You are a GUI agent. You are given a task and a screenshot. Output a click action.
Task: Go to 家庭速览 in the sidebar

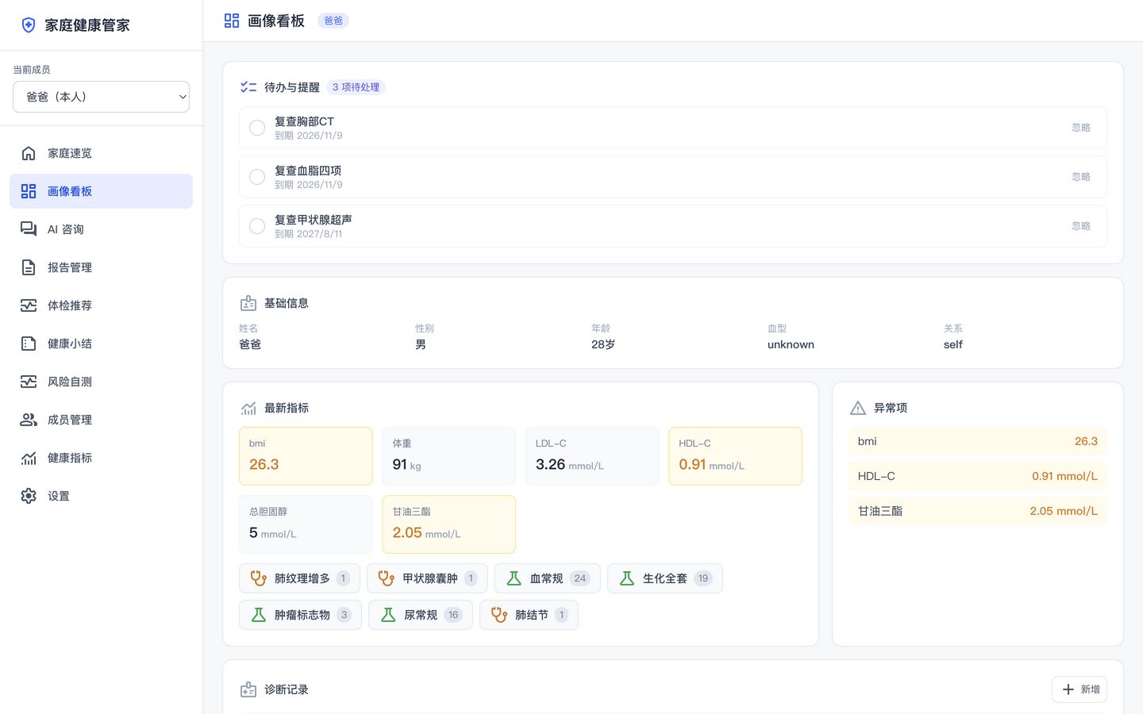(x=102, y=153)
